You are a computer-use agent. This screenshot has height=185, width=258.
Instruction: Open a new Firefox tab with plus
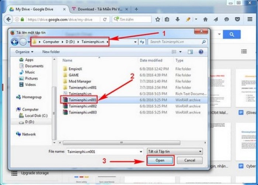[x=136, y=9]
